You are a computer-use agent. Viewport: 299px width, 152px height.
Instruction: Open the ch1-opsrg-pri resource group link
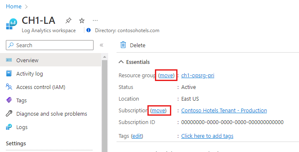198,75
